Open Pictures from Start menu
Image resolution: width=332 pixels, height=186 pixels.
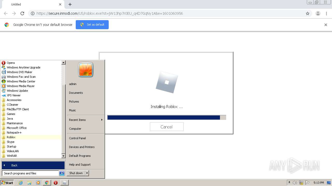point(86,102)
